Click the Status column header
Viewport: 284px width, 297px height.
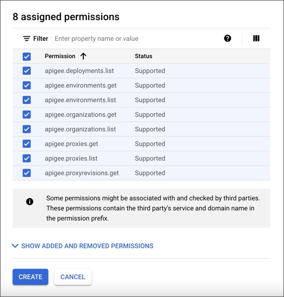tap(143, 56)
